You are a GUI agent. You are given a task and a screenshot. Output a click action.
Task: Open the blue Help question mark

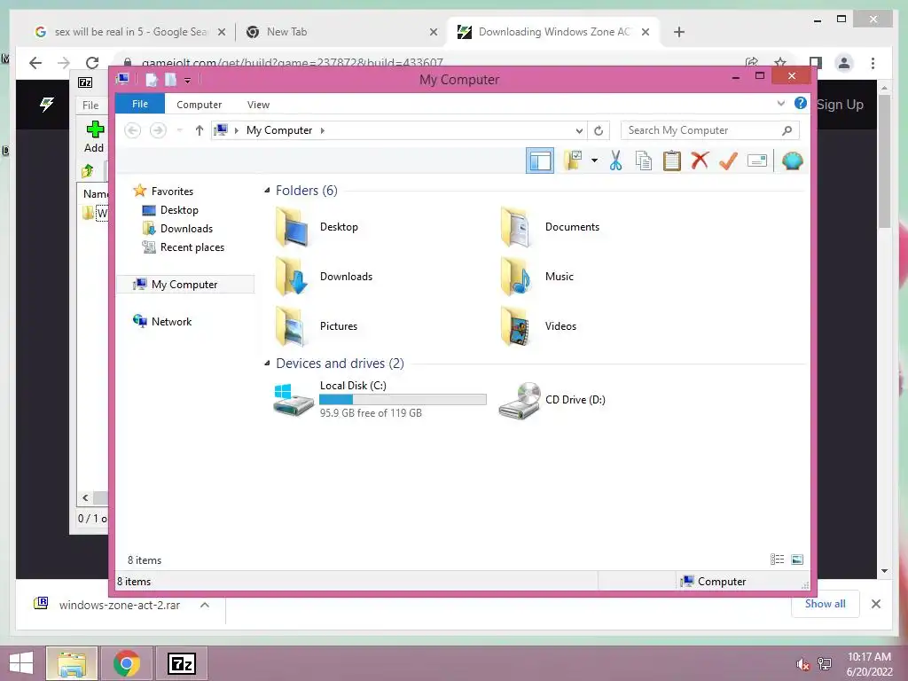(x=801, y=103)
